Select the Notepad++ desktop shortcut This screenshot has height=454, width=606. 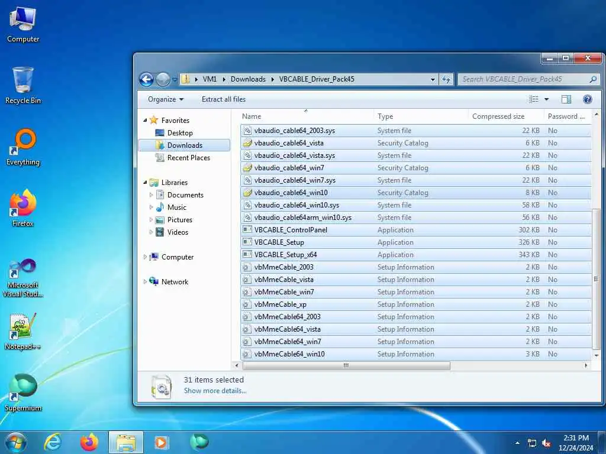[x=23, y=331]
